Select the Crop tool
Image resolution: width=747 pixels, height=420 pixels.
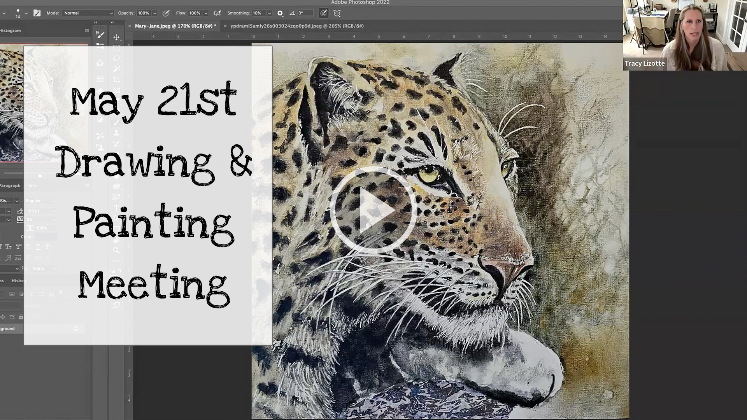point(116,80)
